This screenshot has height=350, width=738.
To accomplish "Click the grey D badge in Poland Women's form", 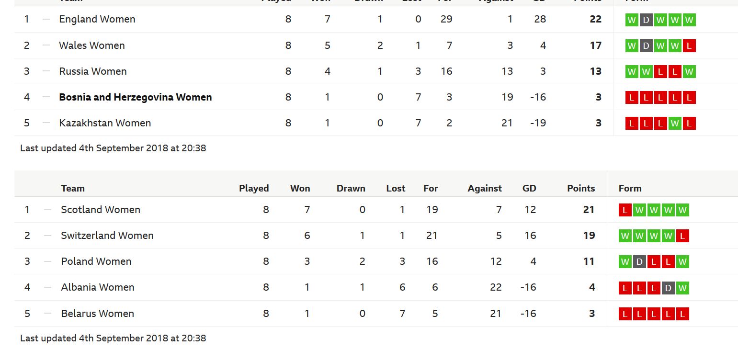I will [639, 262].
